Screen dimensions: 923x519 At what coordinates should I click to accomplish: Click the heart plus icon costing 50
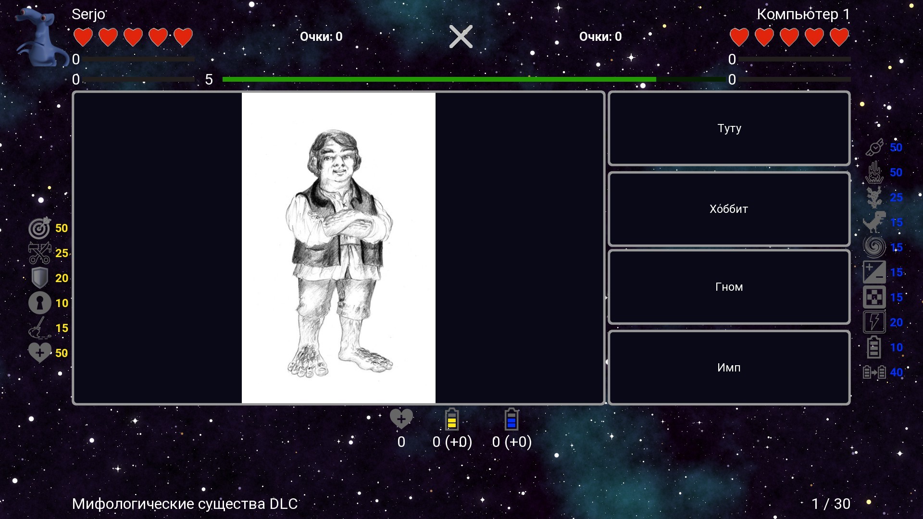[39, 353]
